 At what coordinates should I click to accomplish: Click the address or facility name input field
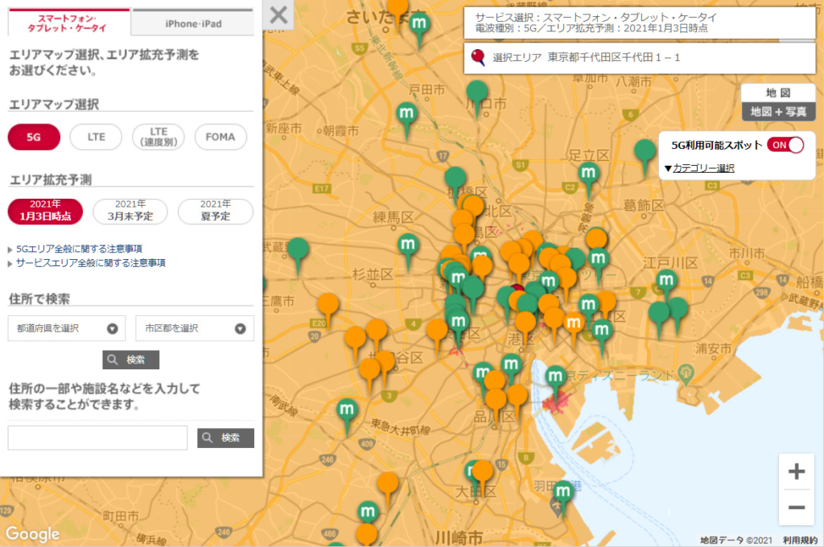[97, 438]
